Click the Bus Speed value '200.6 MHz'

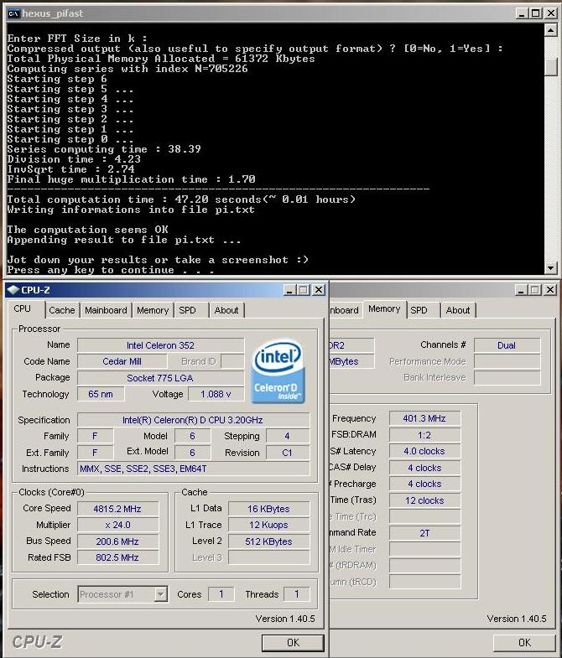click(x=117, y=541)
